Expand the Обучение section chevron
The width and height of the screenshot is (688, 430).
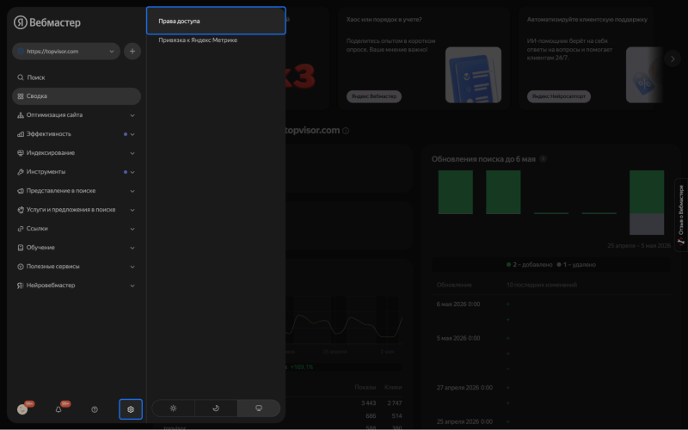132,248
